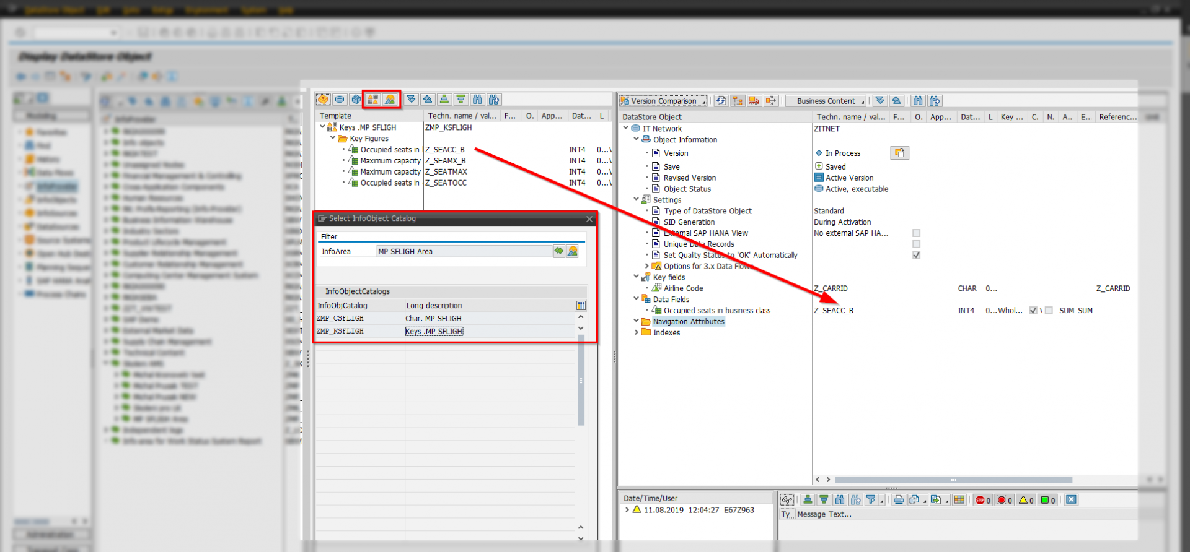Click the refresh icon beside Version Comparison
Viewport: 1190px width, 552px height.
tap(721, 101)
